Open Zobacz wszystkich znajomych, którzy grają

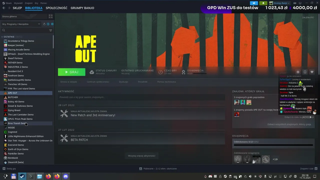tap(289, 124)
